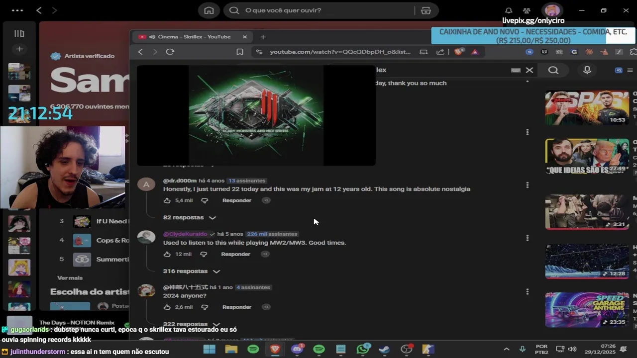This screenshot has height=358, width=637.
Task: Expand '322 respostas' replies
Action: click(192, 324)
